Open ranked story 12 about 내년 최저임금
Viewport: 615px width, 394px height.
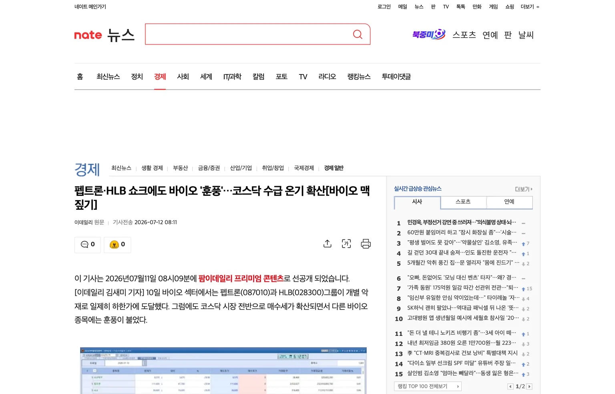point(462,343)
